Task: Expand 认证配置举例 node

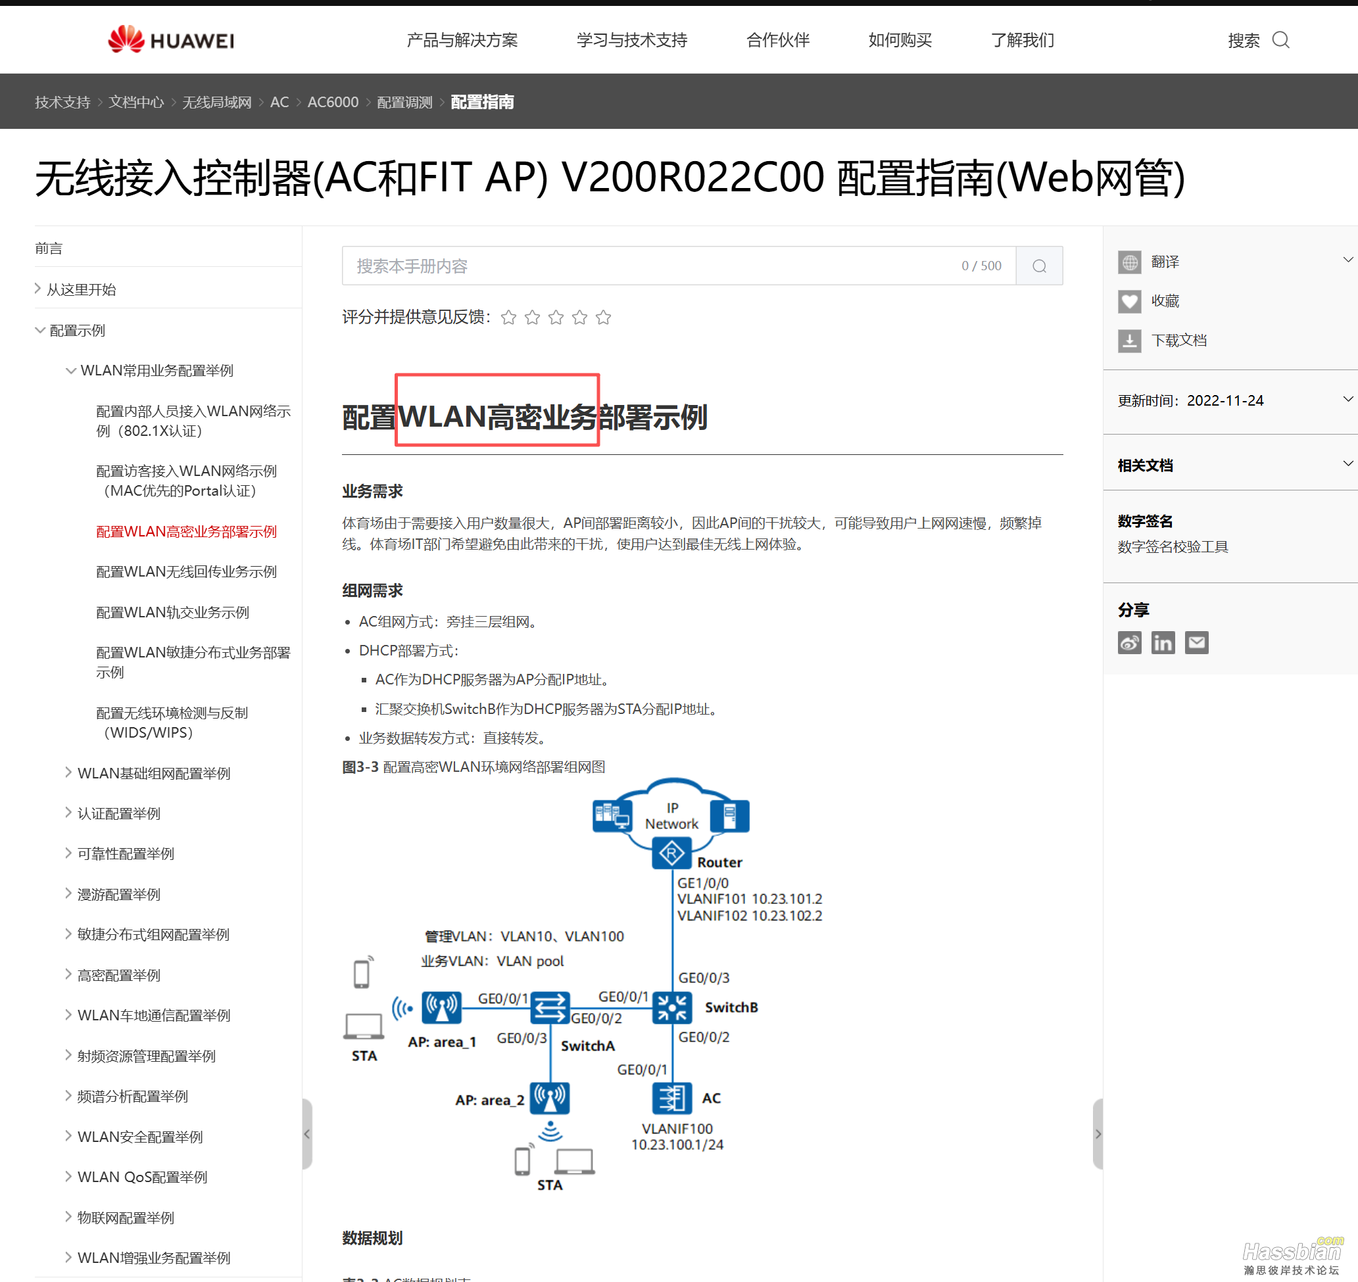Action: (68, 813)
